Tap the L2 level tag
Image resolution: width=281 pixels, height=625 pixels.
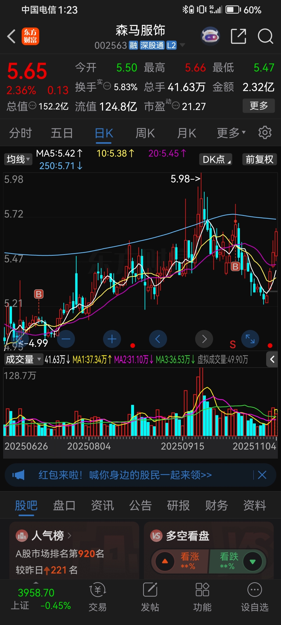[x=171, y=45]
